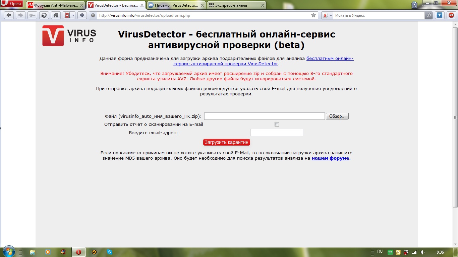This screenshot has height=257, width=458.
Task: Click the yellow tray icon beside Spotify
Action: (398, 252)
